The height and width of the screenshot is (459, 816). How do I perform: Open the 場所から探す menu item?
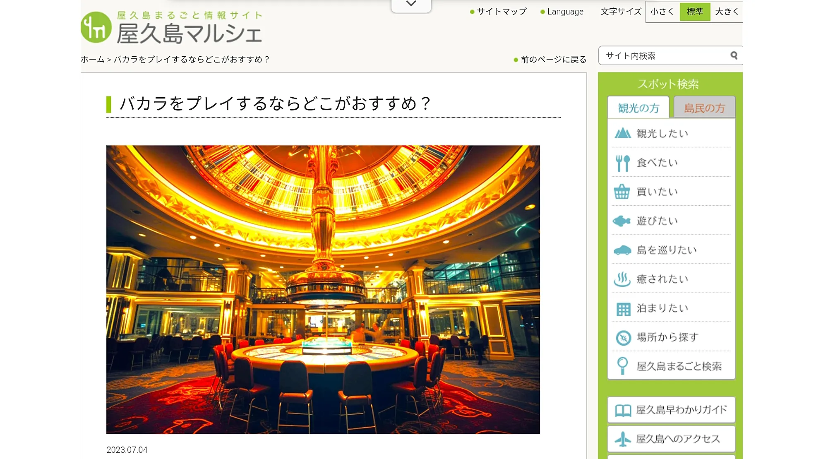[x=671, y=337]
